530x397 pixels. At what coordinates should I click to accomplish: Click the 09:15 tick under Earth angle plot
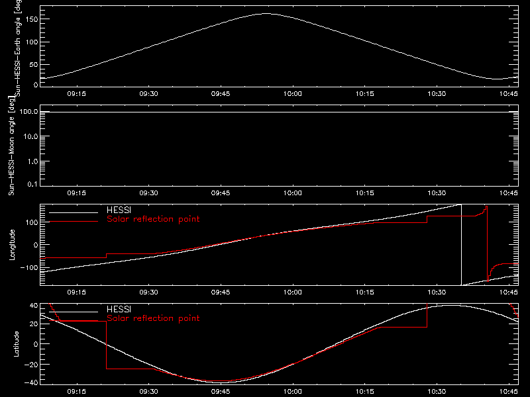coord(76,93)
